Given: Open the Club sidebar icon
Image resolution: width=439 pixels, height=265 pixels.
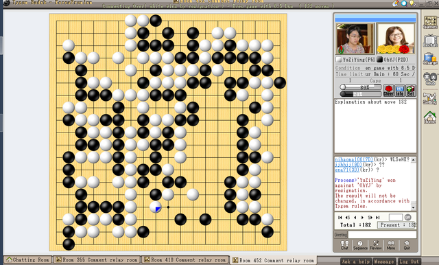Looking at the screenshot, I should click(430, 78).
